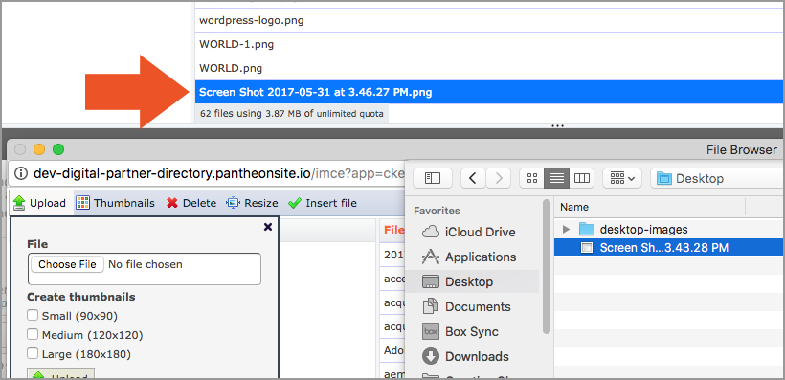Screen dimensions: 785x380
Task: Switch file dialog to list view
Action: (x=557, y=178)
